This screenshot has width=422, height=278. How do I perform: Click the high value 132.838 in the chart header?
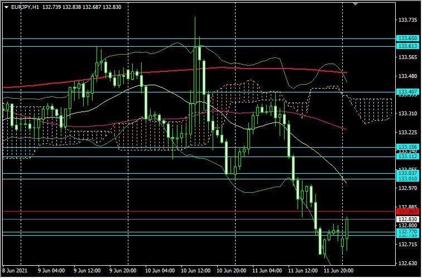pos(72,7)
